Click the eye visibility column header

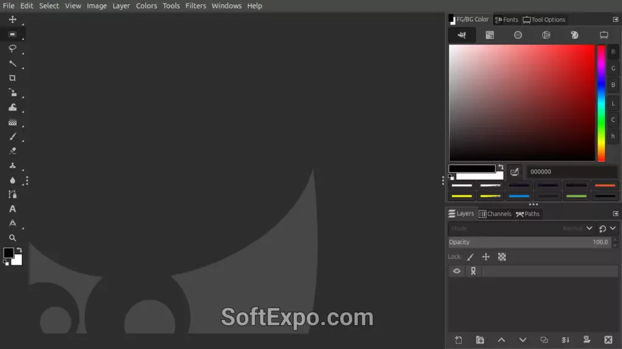pos(457,271)
